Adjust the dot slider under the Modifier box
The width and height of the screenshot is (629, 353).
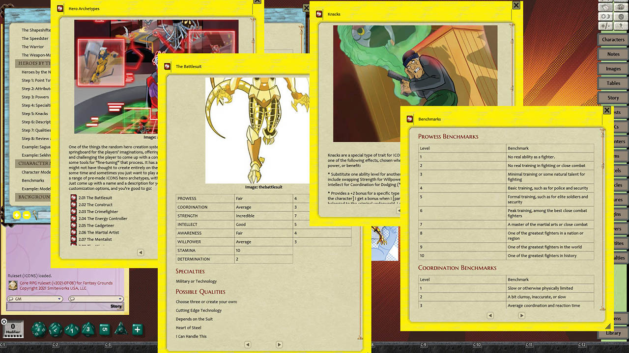(13, 335)
